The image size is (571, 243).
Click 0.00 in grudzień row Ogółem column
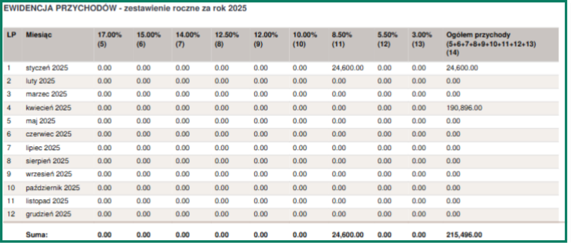pos(453,214)
